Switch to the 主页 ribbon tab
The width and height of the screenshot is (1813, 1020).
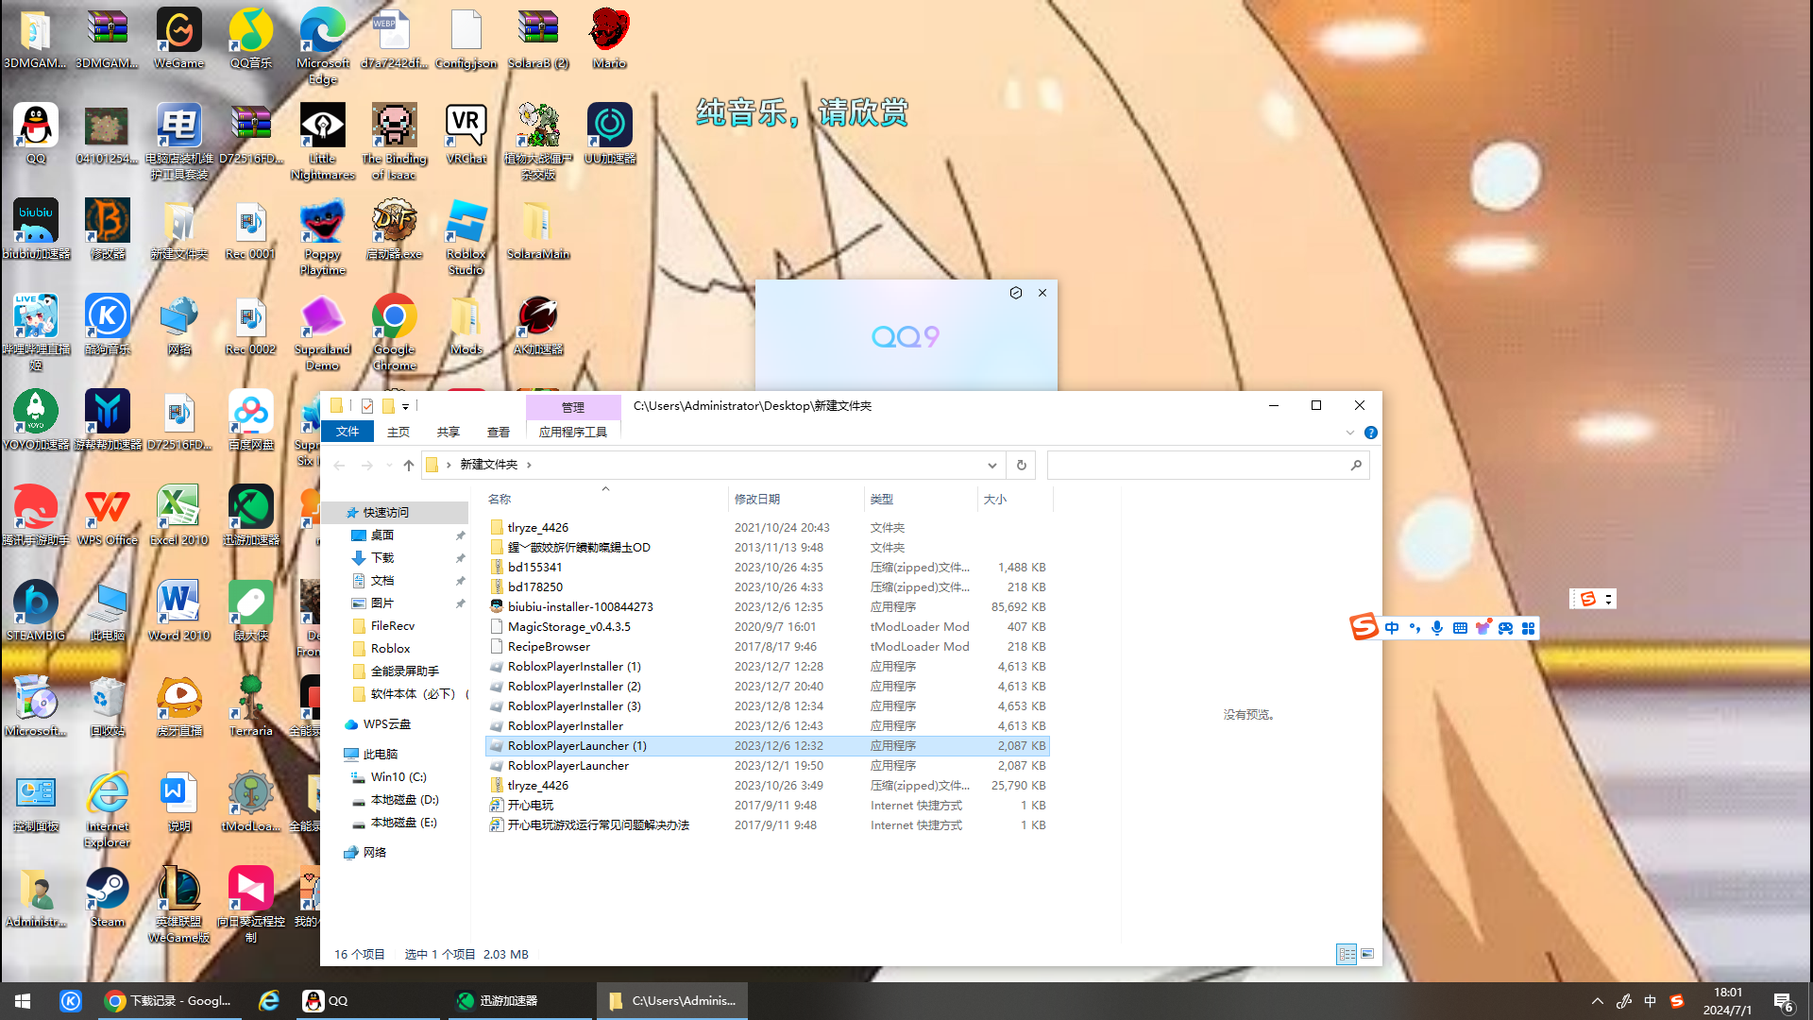tap(398, 432)
